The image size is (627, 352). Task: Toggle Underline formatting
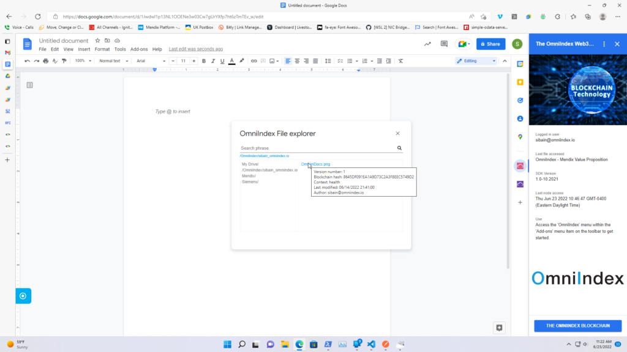pyautogui.click(x=222, y=61)
